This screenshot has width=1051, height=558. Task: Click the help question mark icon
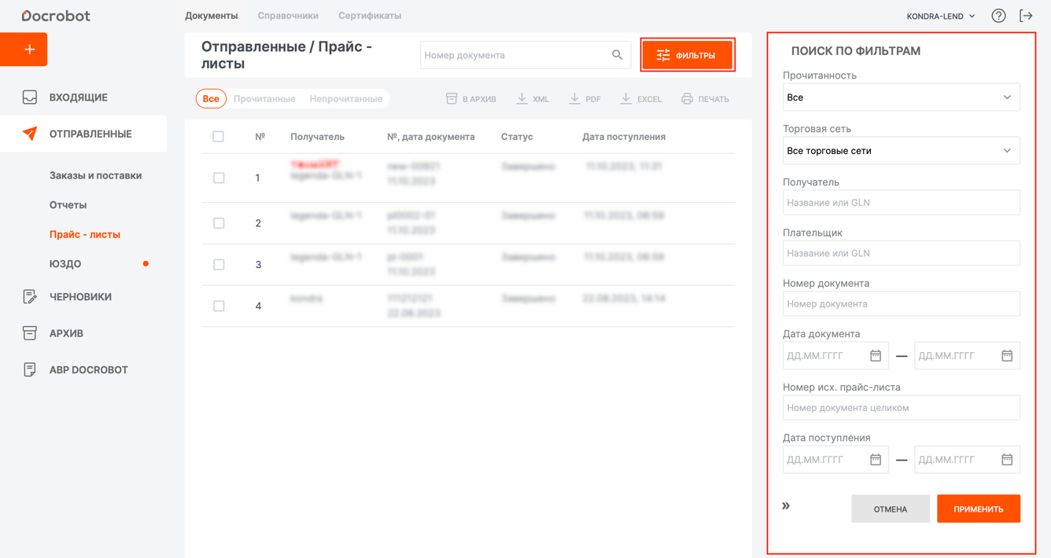pos(998,16)
